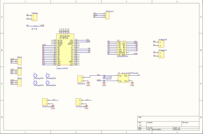Click the Sheet1.SchDoc file path text
The image size is (203, 134).
154,130
